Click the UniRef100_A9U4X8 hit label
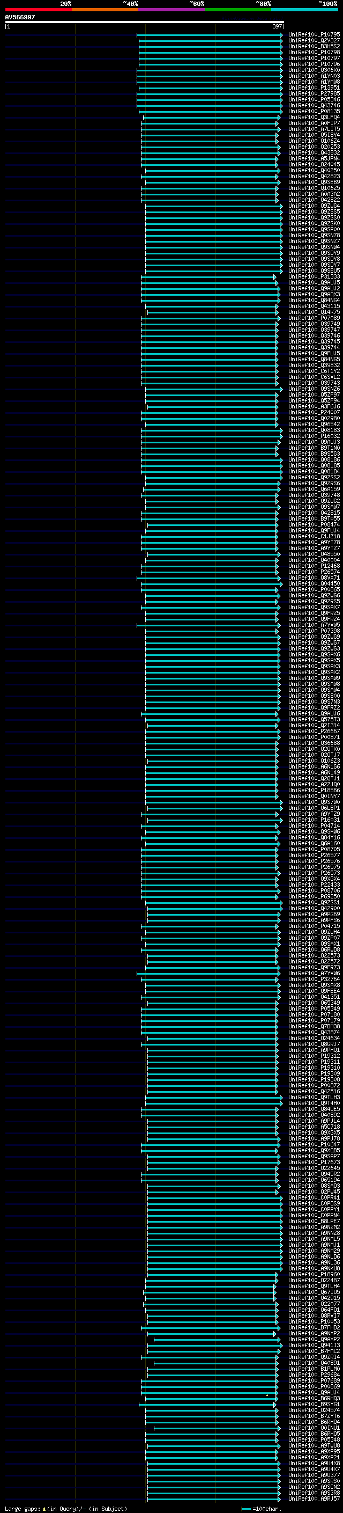This screenshot has height=1513, width=343. coord(314,1463)
